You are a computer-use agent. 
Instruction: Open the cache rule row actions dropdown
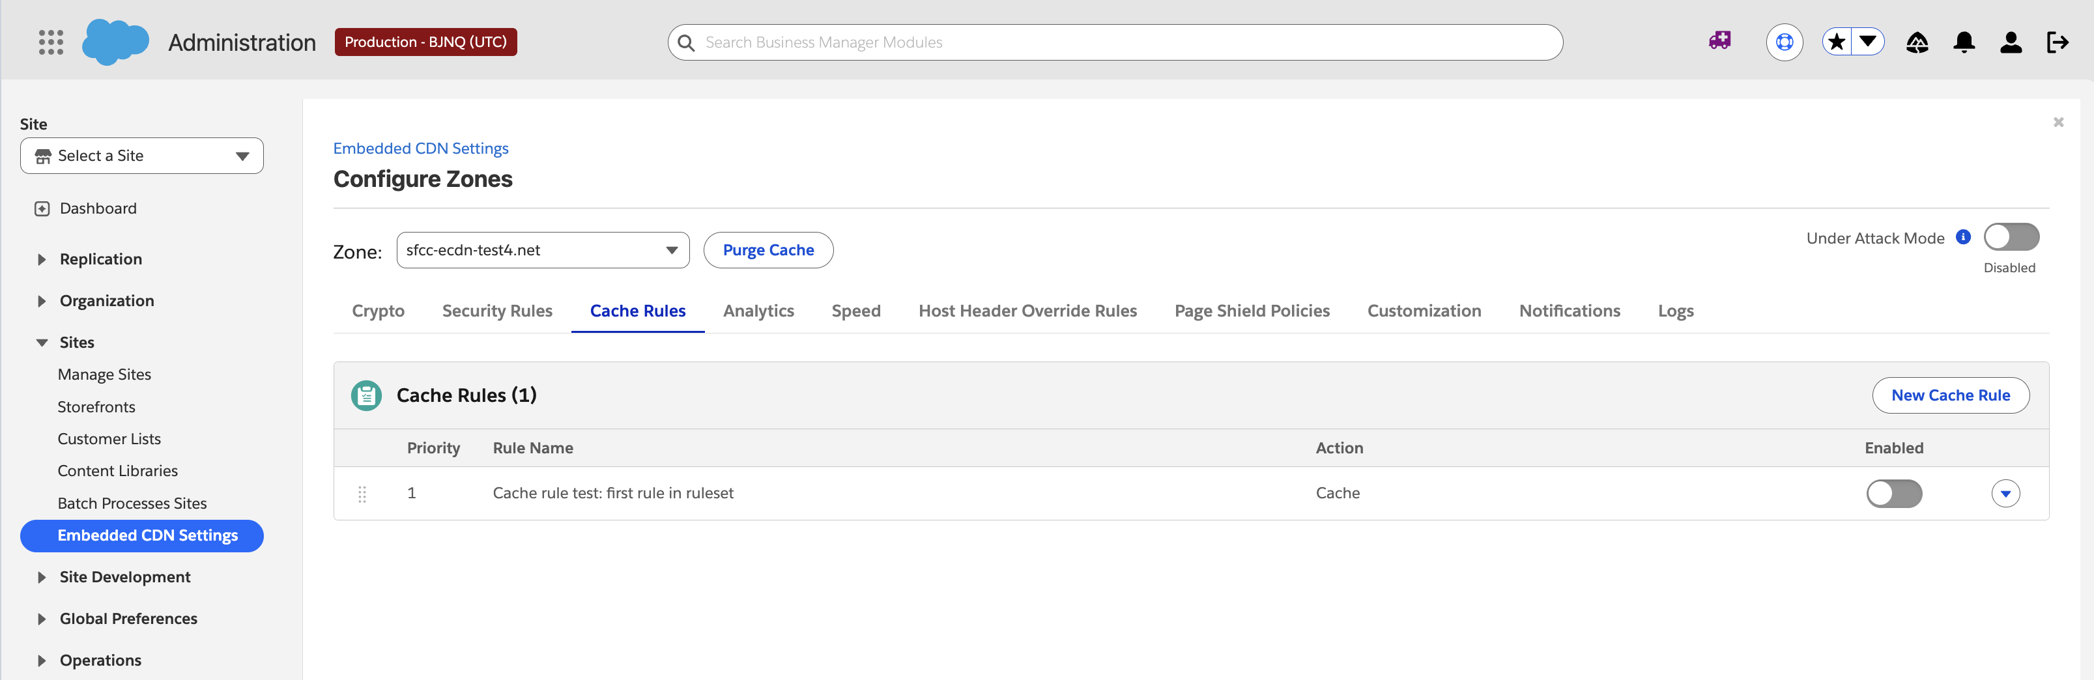coord(2005,494)
